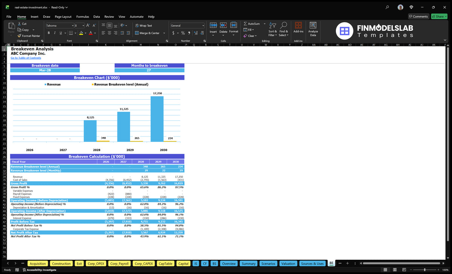Expand the font color dropdown arrow
Viewport: 452px width, 274px height.
[96, 33]
